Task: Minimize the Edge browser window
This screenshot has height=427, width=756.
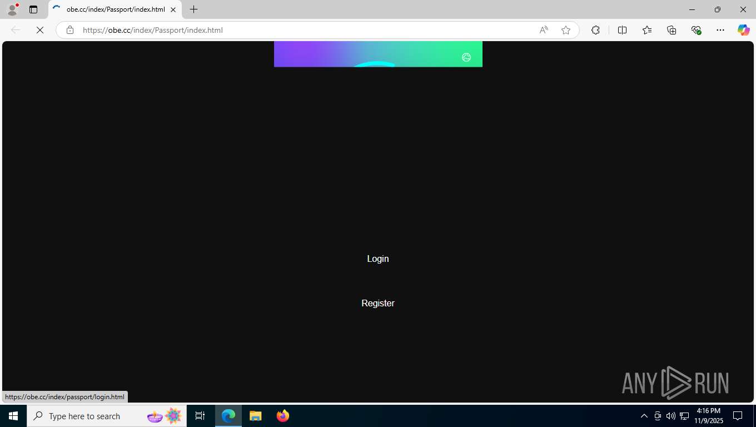Action: [692, 9]
